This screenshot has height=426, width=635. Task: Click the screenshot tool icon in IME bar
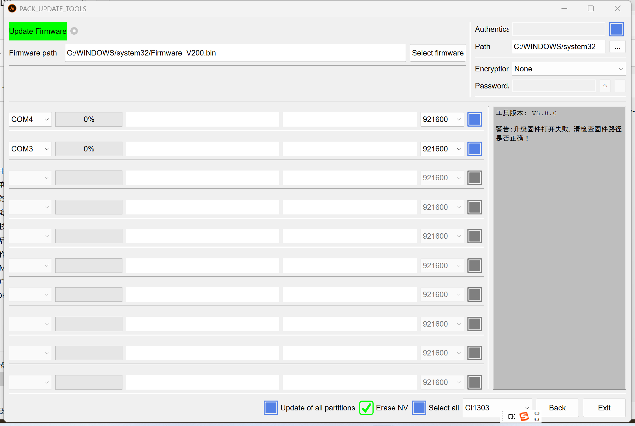(x=537, y=416)
